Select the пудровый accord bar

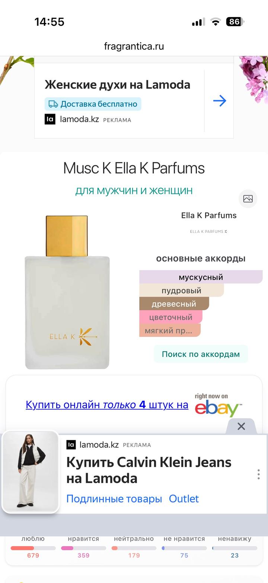click(182, 291)
